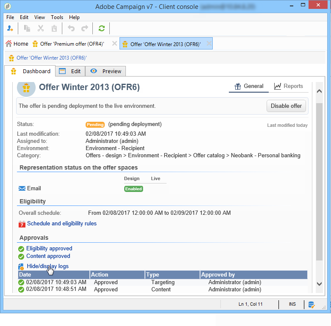The width and height of the screenshot is (331, 326).
Task: Click the vertical scrollbar thumb
Action: click(x=319, y=181)
